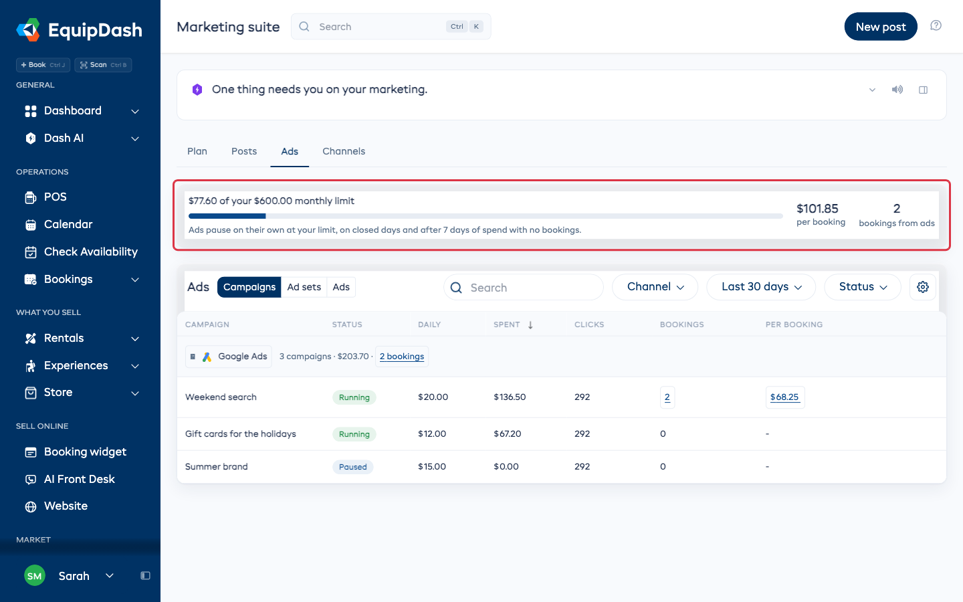Expand the marketing banner chevron
The image size is (963, 602).
pyautogui.click(x=872, y=90)
